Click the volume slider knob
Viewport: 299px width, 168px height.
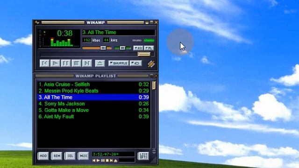(x=103, y=48)
